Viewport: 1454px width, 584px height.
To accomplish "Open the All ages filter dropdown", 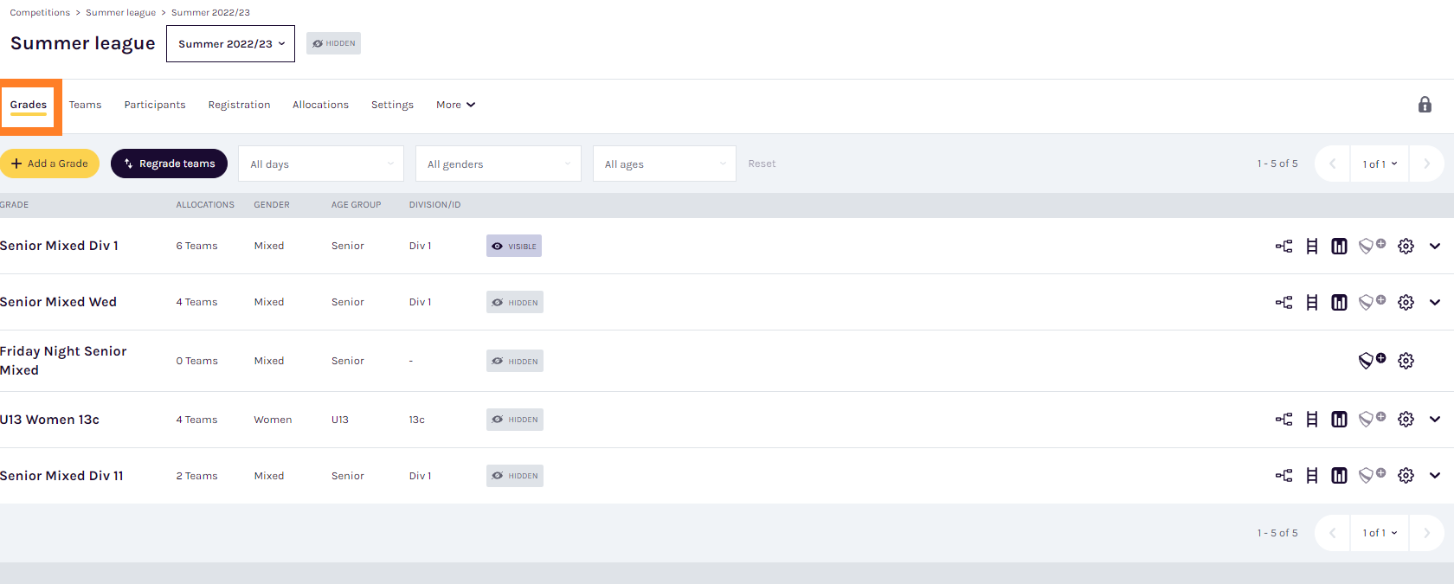I will (x=664, y=164).
